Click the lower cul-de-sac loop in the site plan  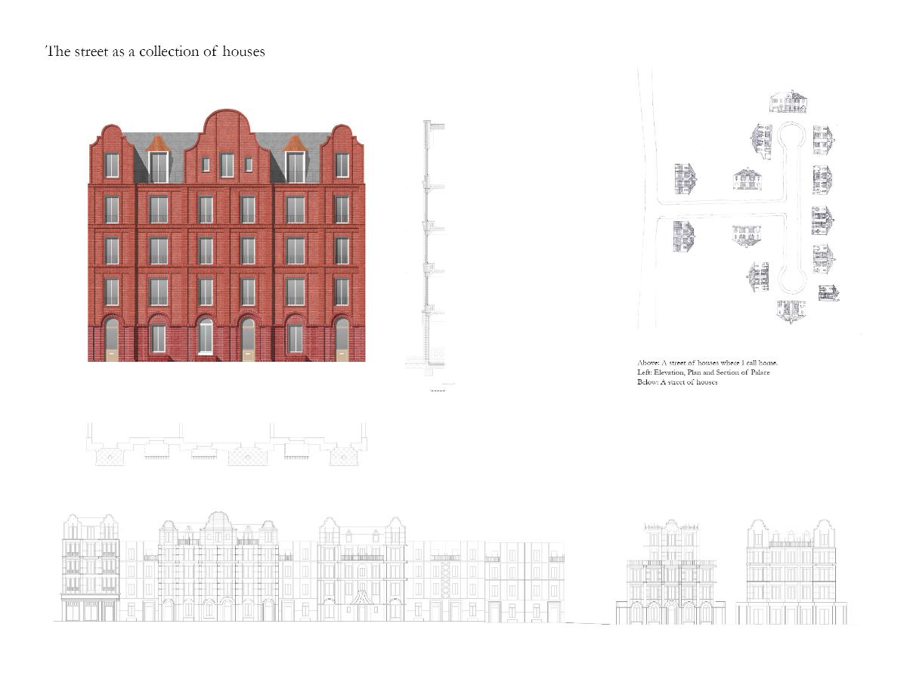click(791, 279)
